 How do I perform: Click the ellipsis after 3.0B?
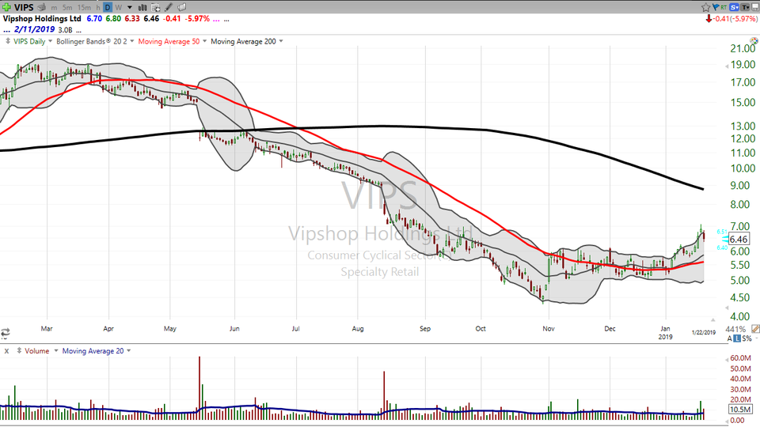pyautogui.click(x=78, y=30)
